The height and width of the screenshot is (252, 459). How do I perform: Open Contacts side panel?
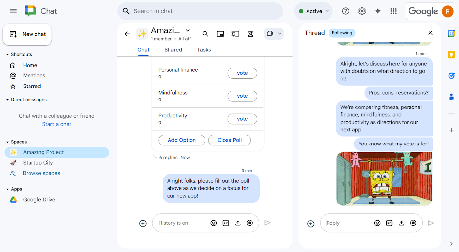click(x=451, y=97)
